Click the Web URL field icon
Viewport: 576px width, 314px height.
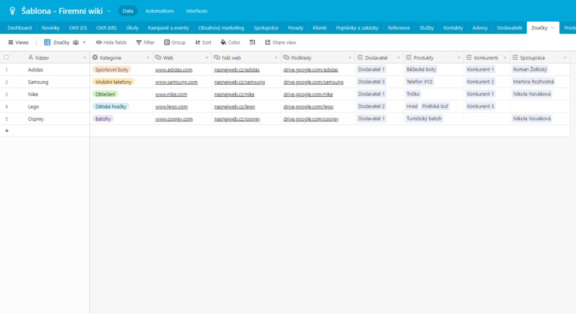[x=158, y=58]
